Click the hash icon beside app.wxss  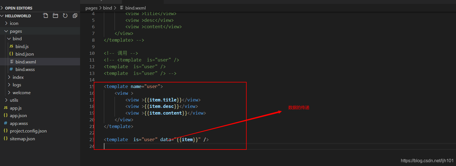6,123
